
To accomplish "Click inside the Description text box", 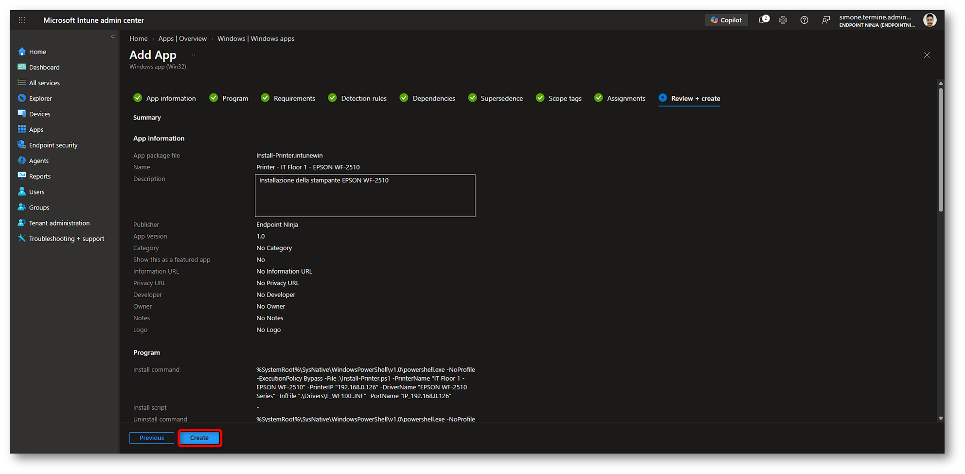I will click(365, 195).
